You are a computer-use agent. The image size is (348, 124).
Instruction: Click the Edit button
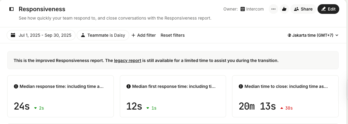(x=328, y=9)
